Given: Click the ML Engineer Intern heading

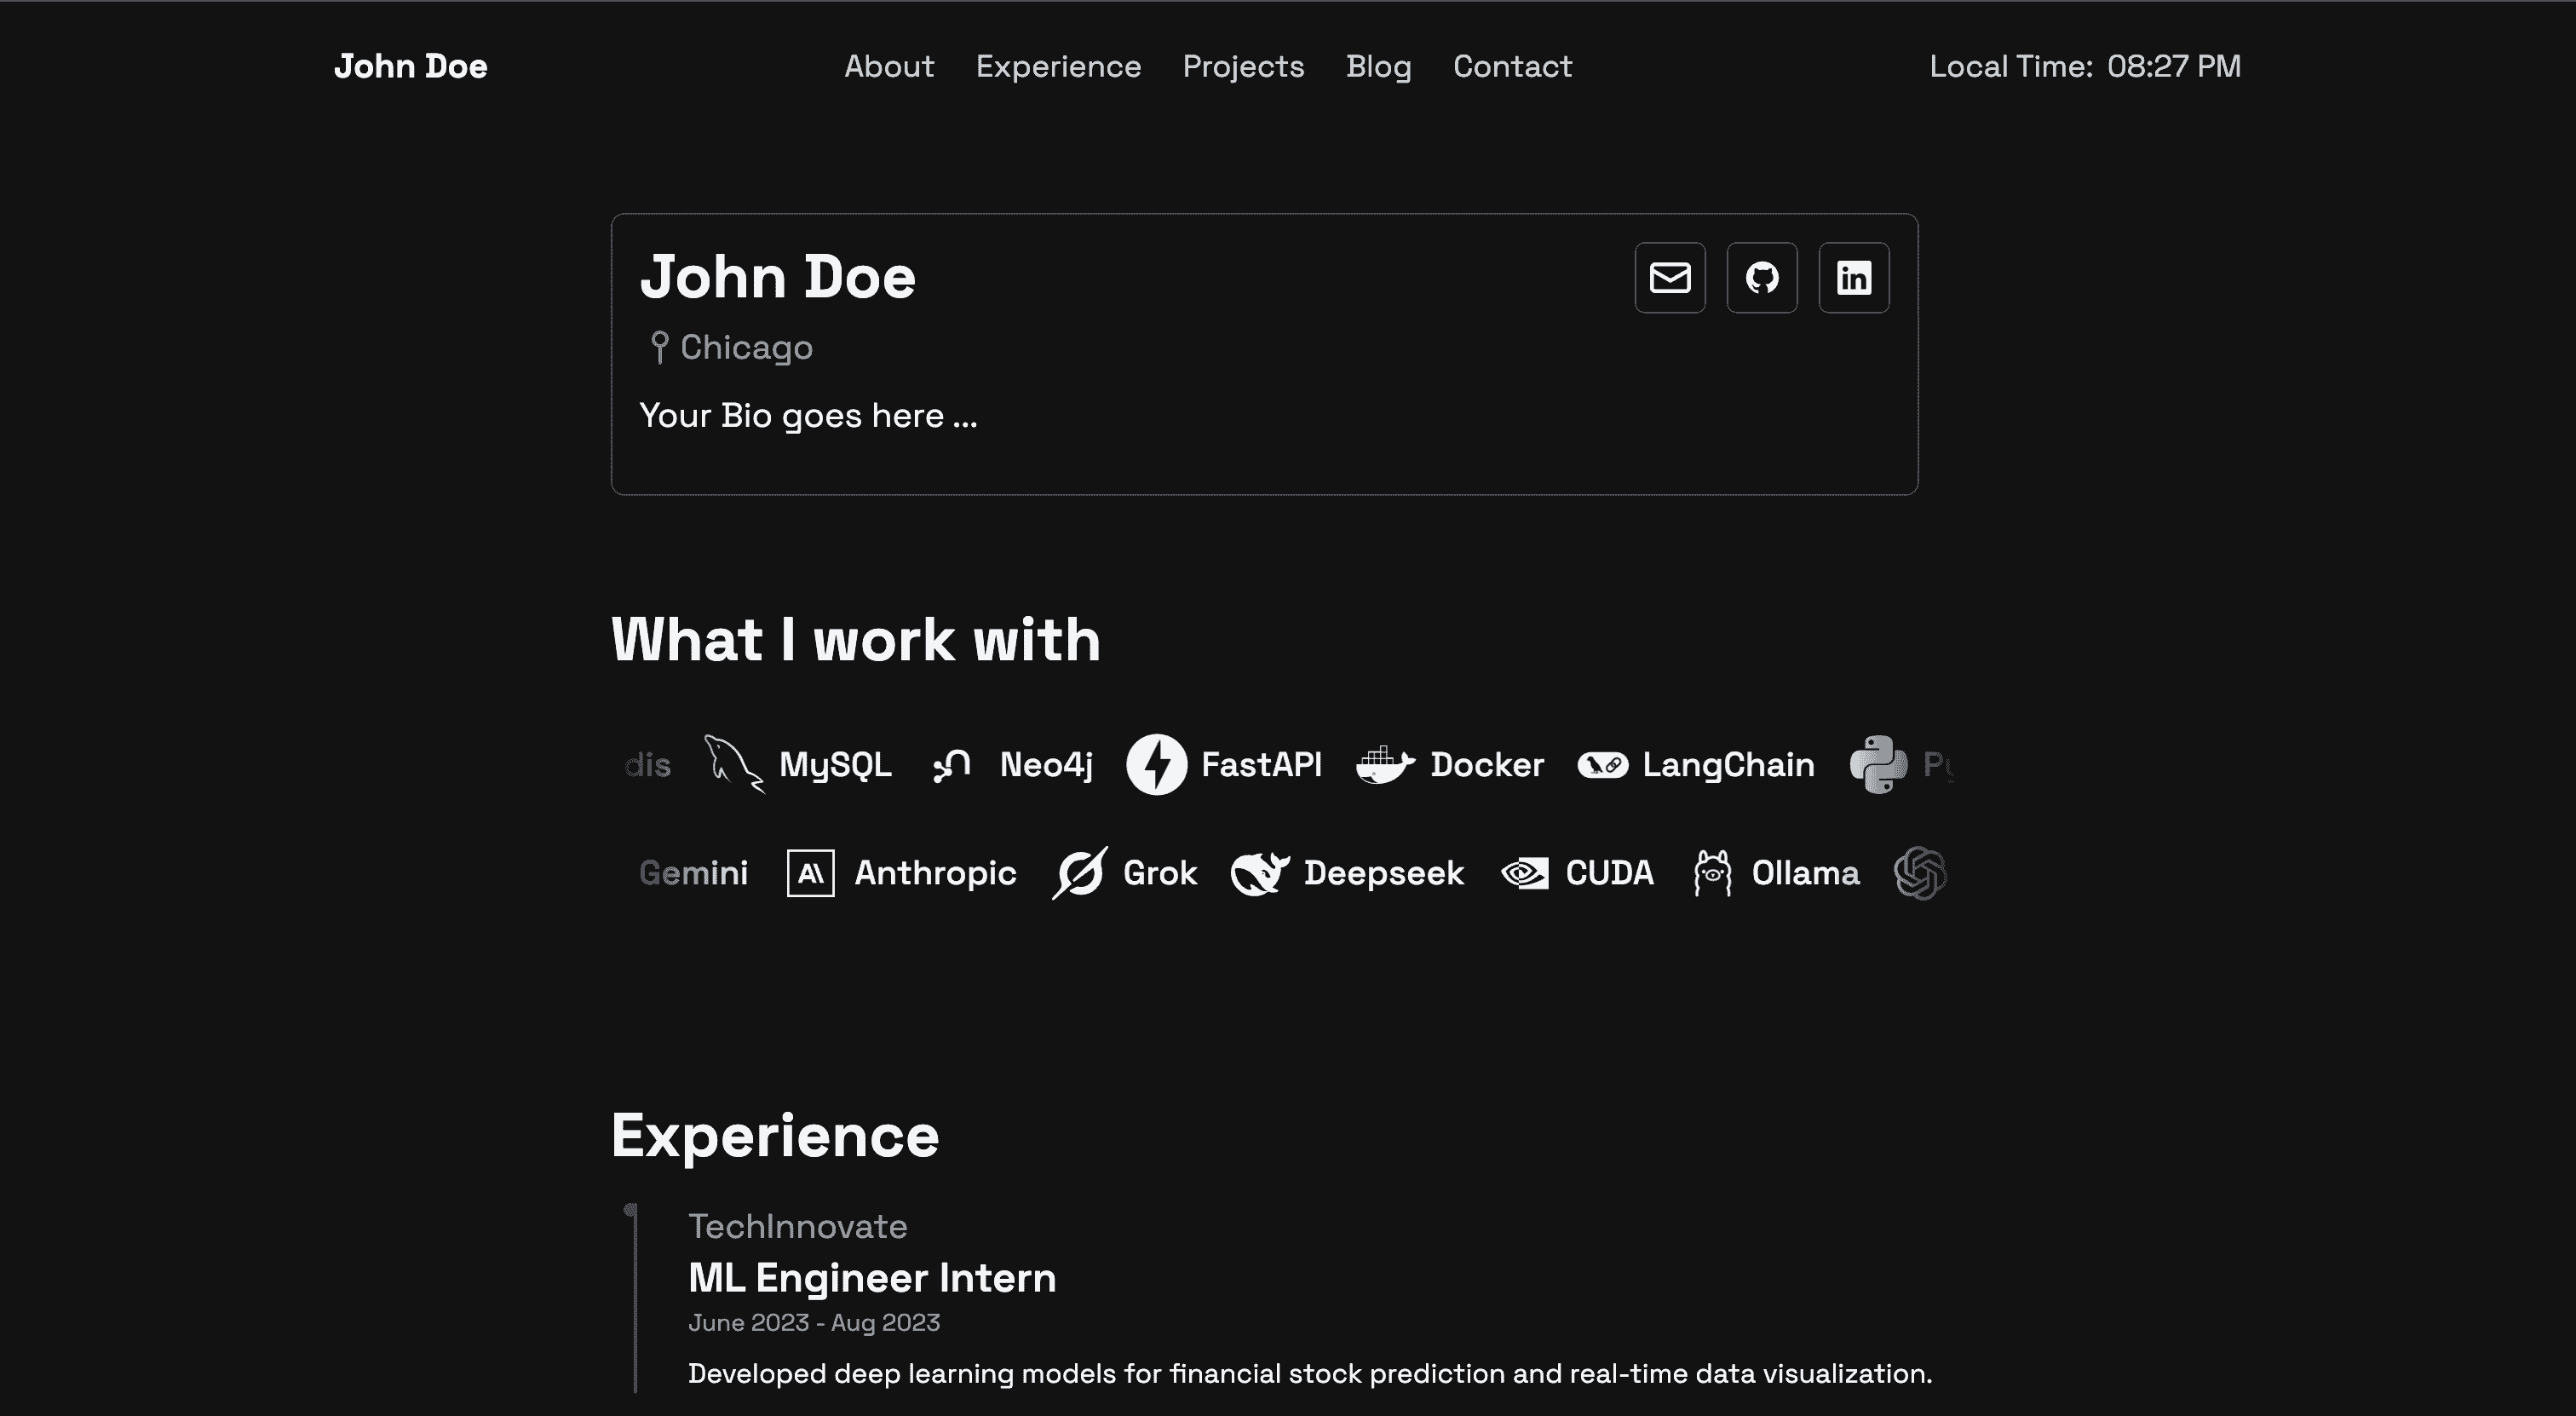Looking at the screenshot, I should pyautogui.click(x=871, y=1278).
